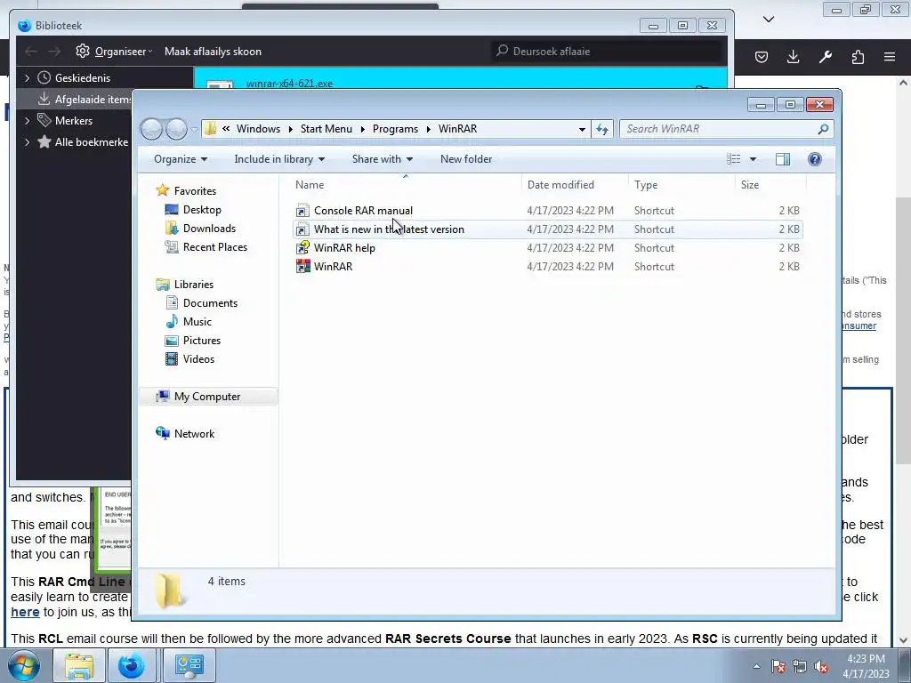Open Organiseer menu in Biblioteek
Screen dimensions: 911x683
(x=115, y=51)
